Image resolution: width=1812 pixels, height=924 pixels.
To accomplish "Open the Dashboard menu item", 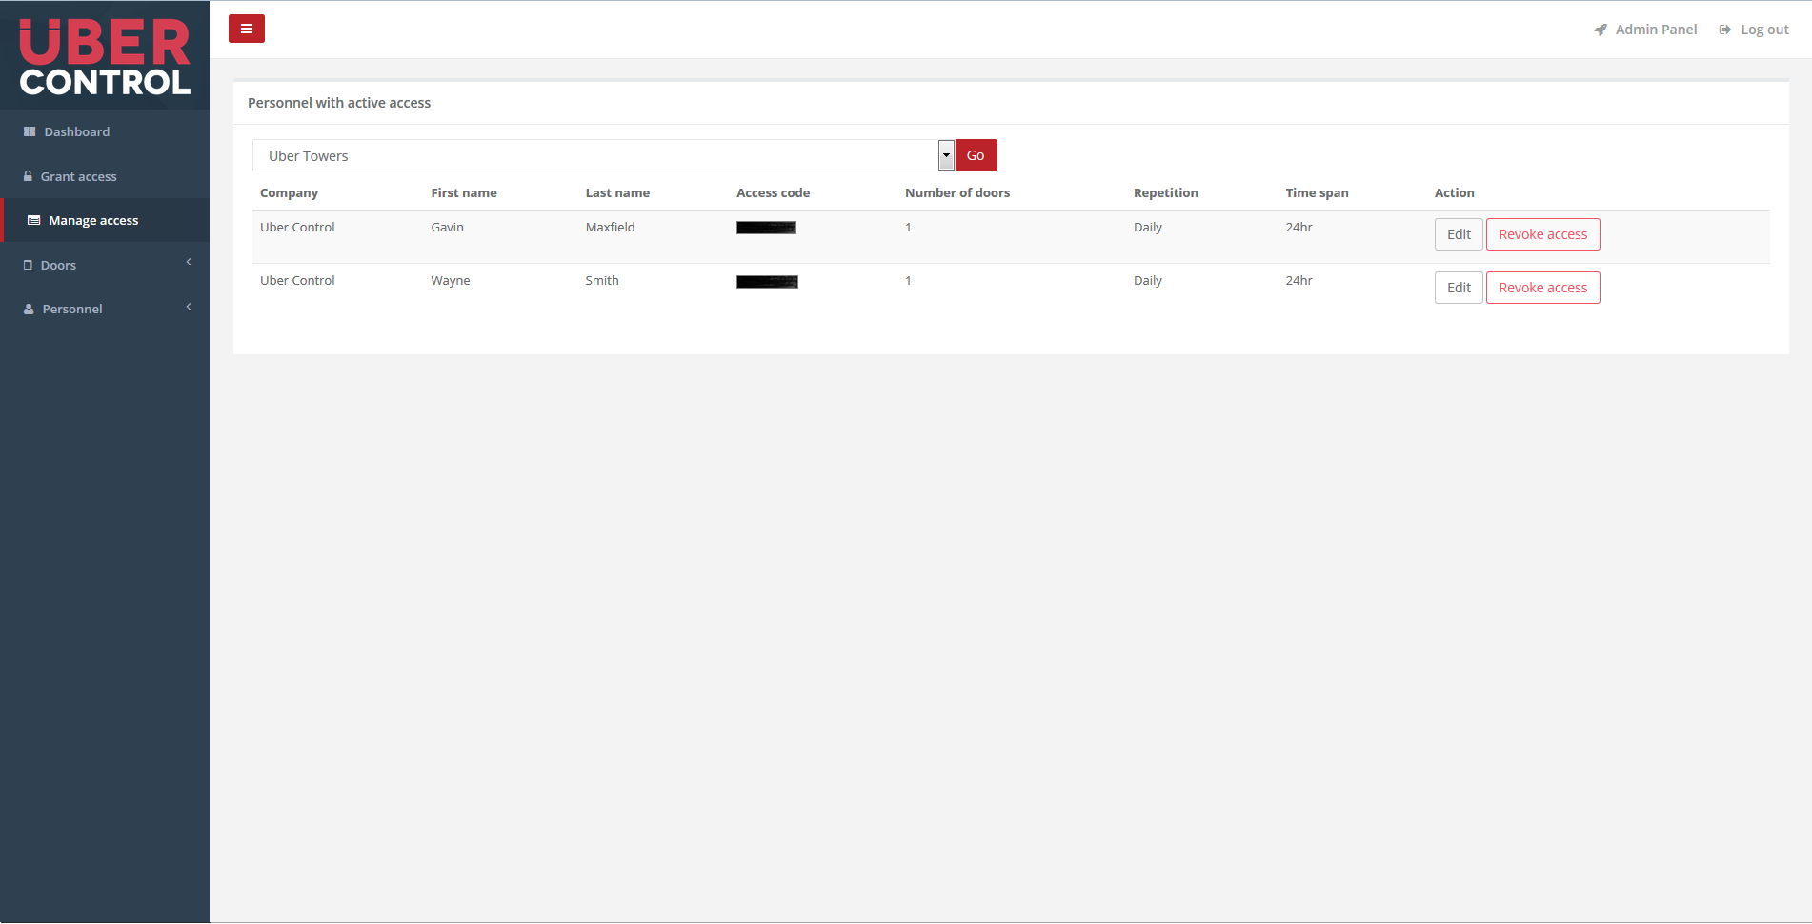I will 76,131.
